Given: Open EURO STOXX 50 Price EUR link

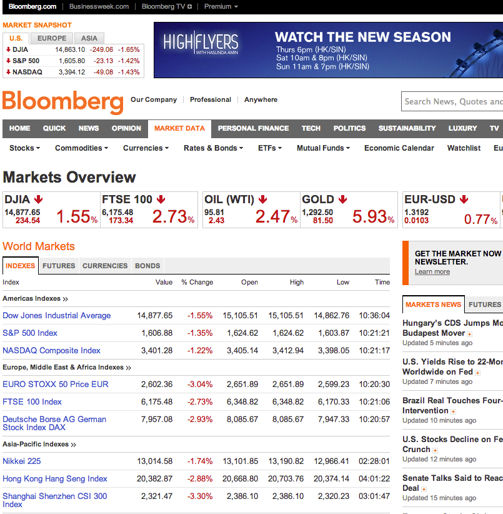Looking at the screenshot, I should click(x=56, y=384).
